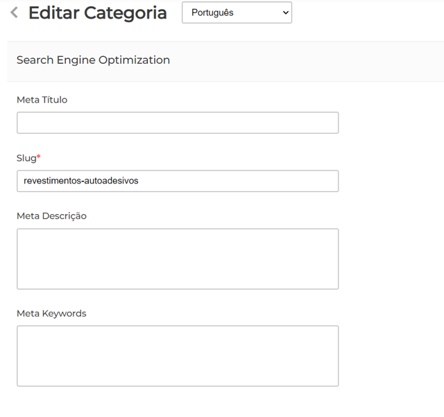The width and height of the screenshot is (444, 417).
Task: Click the bottom-right corner of the Meta Keywords box
Action: 334,382
